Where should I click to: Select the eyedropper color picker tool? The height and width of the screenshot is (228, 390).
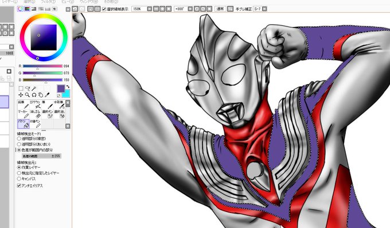click(47, 95)
